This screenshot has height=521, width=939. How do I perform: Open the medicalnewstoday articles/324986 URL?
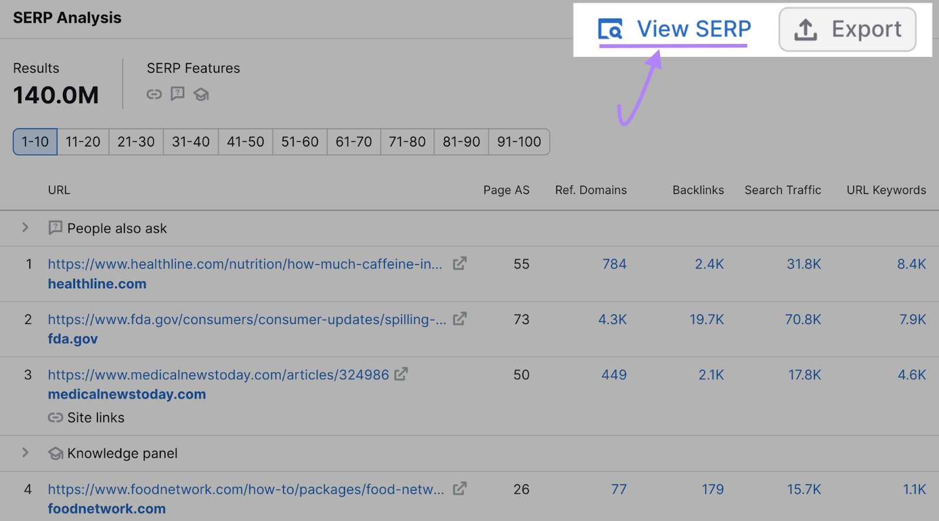(x=218, y=375)
